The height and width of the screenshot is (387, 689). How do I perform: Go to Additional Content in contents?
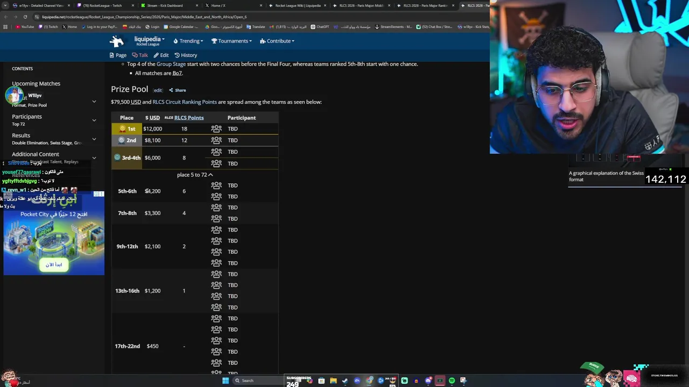click(x=36, y=154)
